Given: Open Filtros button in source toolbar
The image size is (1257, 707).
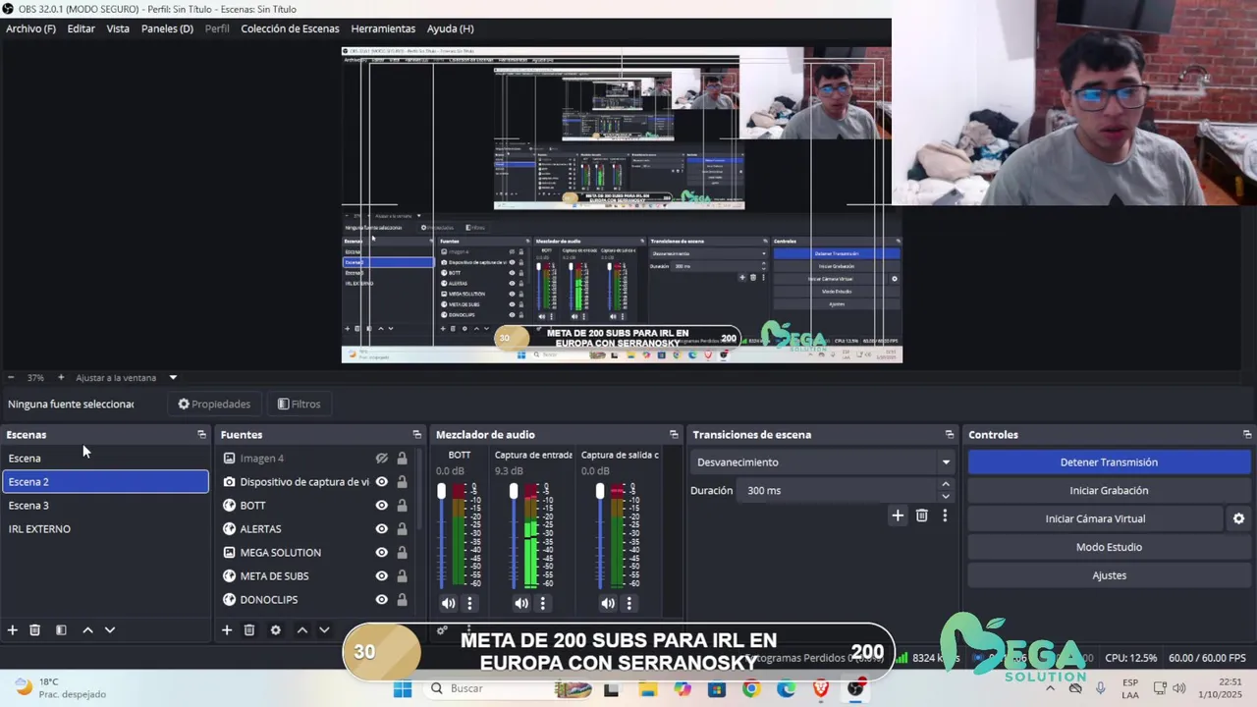Looking at the screenshot, I should pyautogui.click(x=299, y=404).
